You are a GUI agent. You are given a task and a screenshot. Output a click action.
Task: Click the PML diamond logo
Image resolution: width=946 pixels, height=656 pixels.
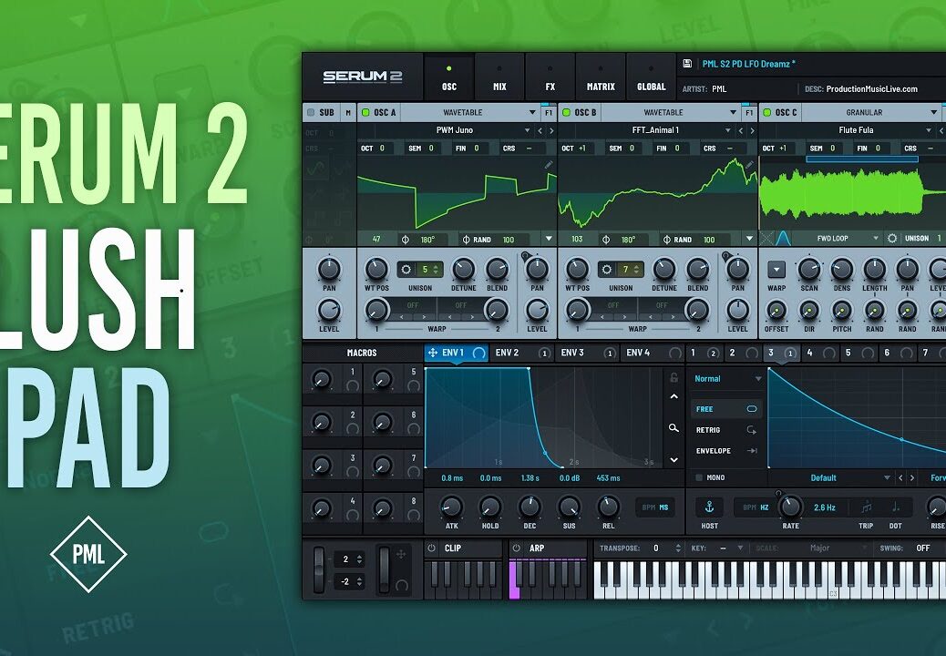point(88,554)
